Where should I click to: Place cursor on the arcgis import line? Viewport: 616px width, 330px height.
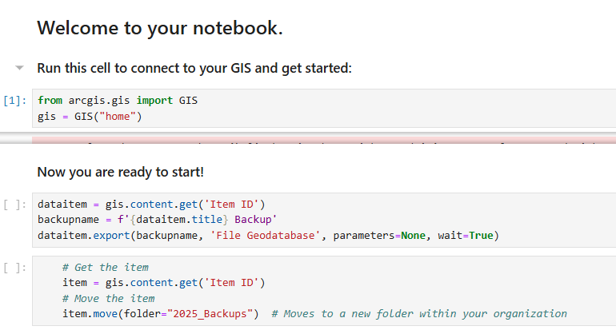point(118,101)
